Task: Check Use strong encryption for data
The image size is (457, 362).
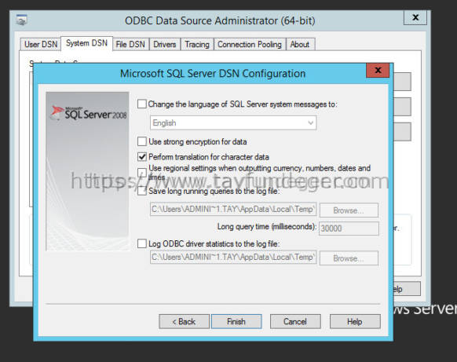Action: pyautogui.click(x=142, y=141)
